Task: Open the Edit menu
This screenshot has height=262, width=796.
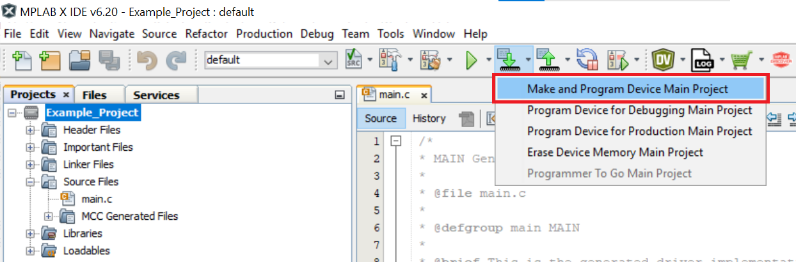Action: (39, 34)
